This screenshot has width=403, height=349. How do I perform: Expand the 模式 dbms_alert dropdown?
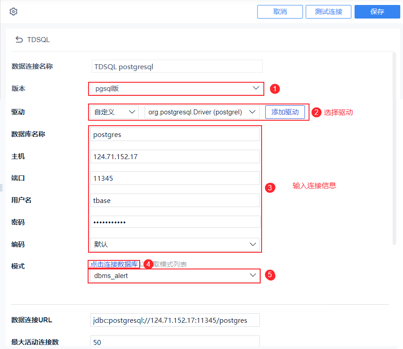click(x=175, y=276)
